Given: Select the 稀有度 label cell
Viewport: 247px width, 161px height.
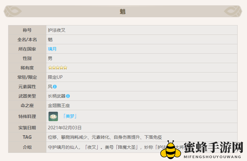Looking at the screenshot, I should (27, 68).
